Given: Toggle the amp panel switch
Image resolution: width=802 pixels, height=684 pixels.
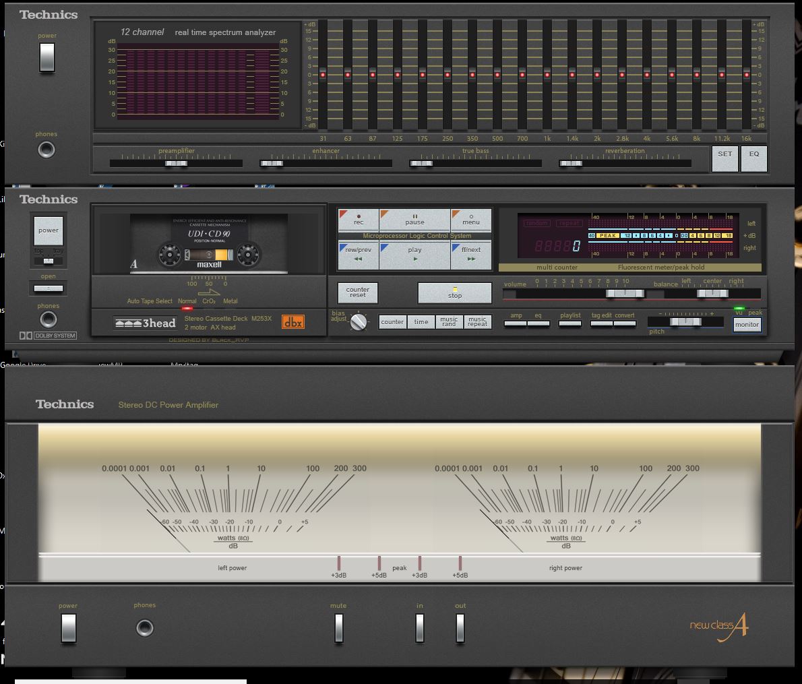Looking at the screenshot, I should pos(516,323).
